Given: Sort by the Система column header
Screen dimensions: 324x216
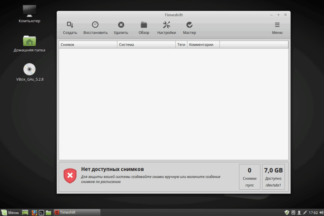Looking at the screenshot, I should pos(146,44).
